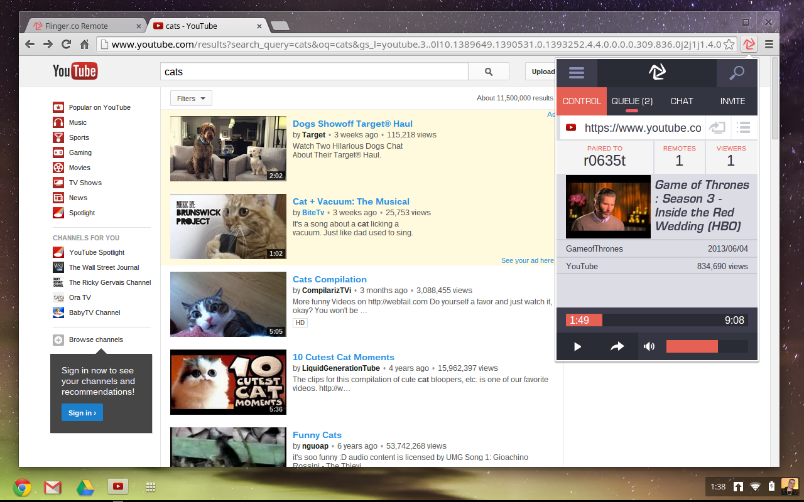This screenshot has height=502, width=804.
Task: Click the browser home icon
Action: pyautogui.click(x=84, y=44)
